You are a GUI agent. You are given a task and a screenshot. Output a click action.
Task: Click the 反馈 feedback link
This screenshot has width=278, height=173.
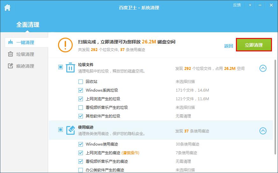(x=237, y=5)
